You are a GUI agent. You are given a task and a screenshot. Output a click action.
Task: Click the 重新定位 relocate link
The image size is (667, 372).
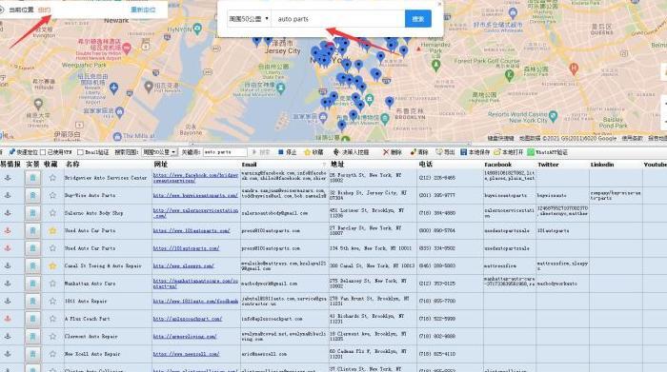click(x=143, y=10)
